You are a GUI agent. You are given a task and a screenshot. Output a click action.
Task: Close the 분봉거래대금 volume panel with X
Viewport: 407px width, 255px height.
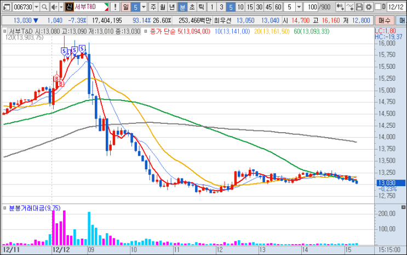(x=403, y=207)
